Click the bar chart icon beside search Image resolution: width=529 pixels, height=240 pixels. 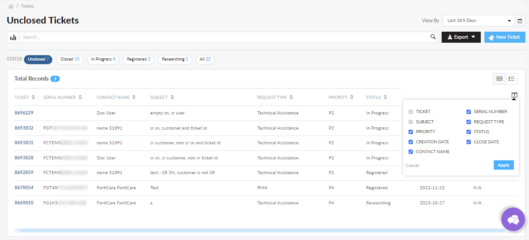(x=13, y=37)
